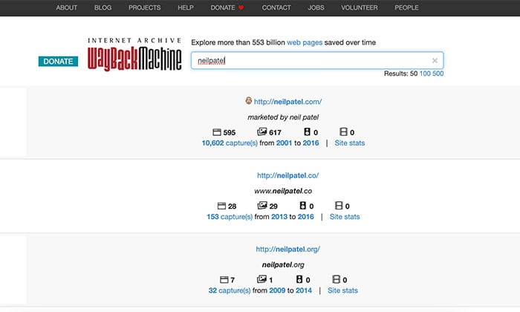Open Site stats for neilpatel.org
This screenshot has width=520, height=312.
pyautogui.click(x=342, y=290)
